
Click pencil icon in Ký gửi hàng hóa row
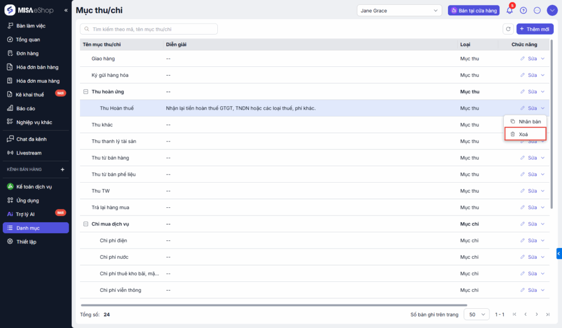click(x=522, y=75)
